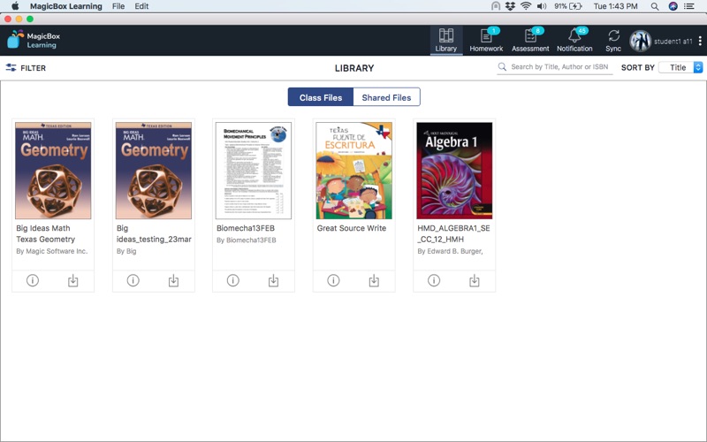Switch to the Shared Files tab
The image size is (707, 442).
coord(386,97)
